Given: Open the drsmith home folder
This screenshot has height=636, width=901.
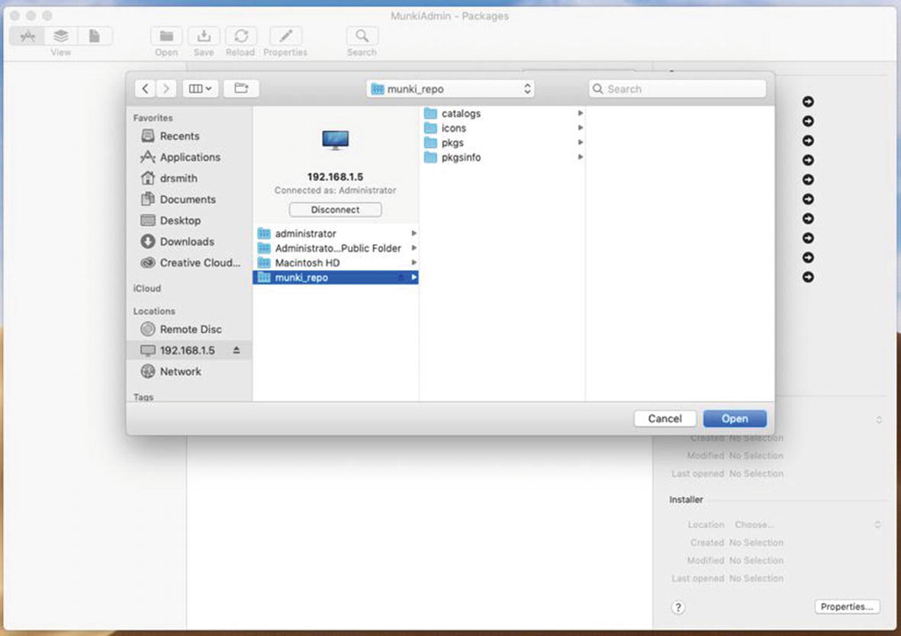Looking at the screenshot, I should [178, 178].
